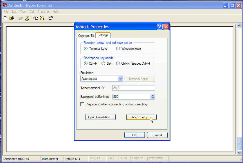The image size is (243, 163).
Task: Select the Windows keys radio button
Action: (118, 49)
